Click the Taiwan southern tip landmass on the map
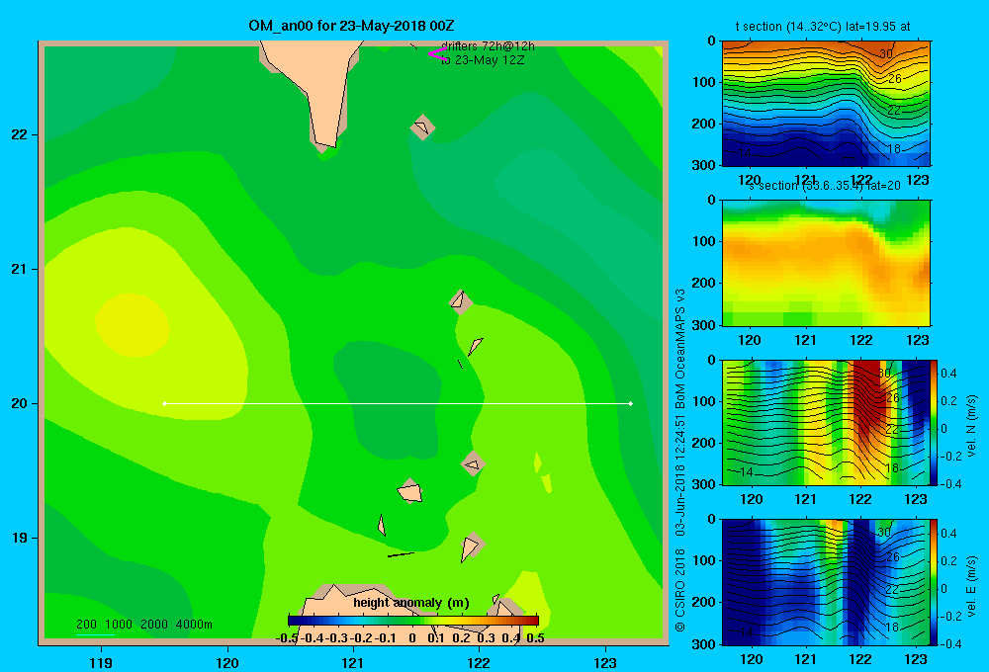The image size is (989, 672). pos(321,88)
